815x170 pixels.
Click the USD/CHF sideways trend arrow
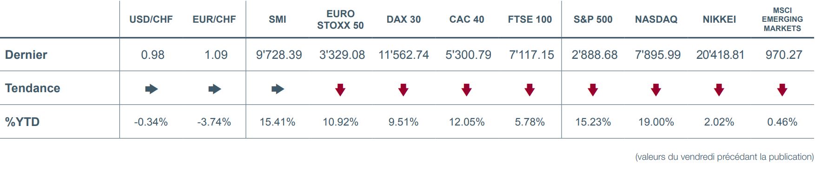tap(152, 89)
